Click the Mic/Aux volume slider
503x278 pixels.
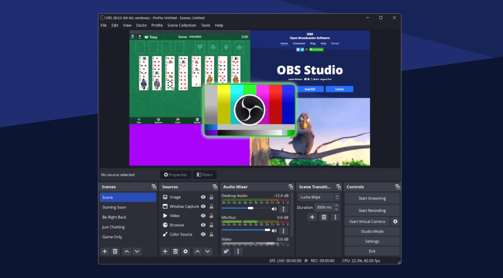[x=267, y=230]
